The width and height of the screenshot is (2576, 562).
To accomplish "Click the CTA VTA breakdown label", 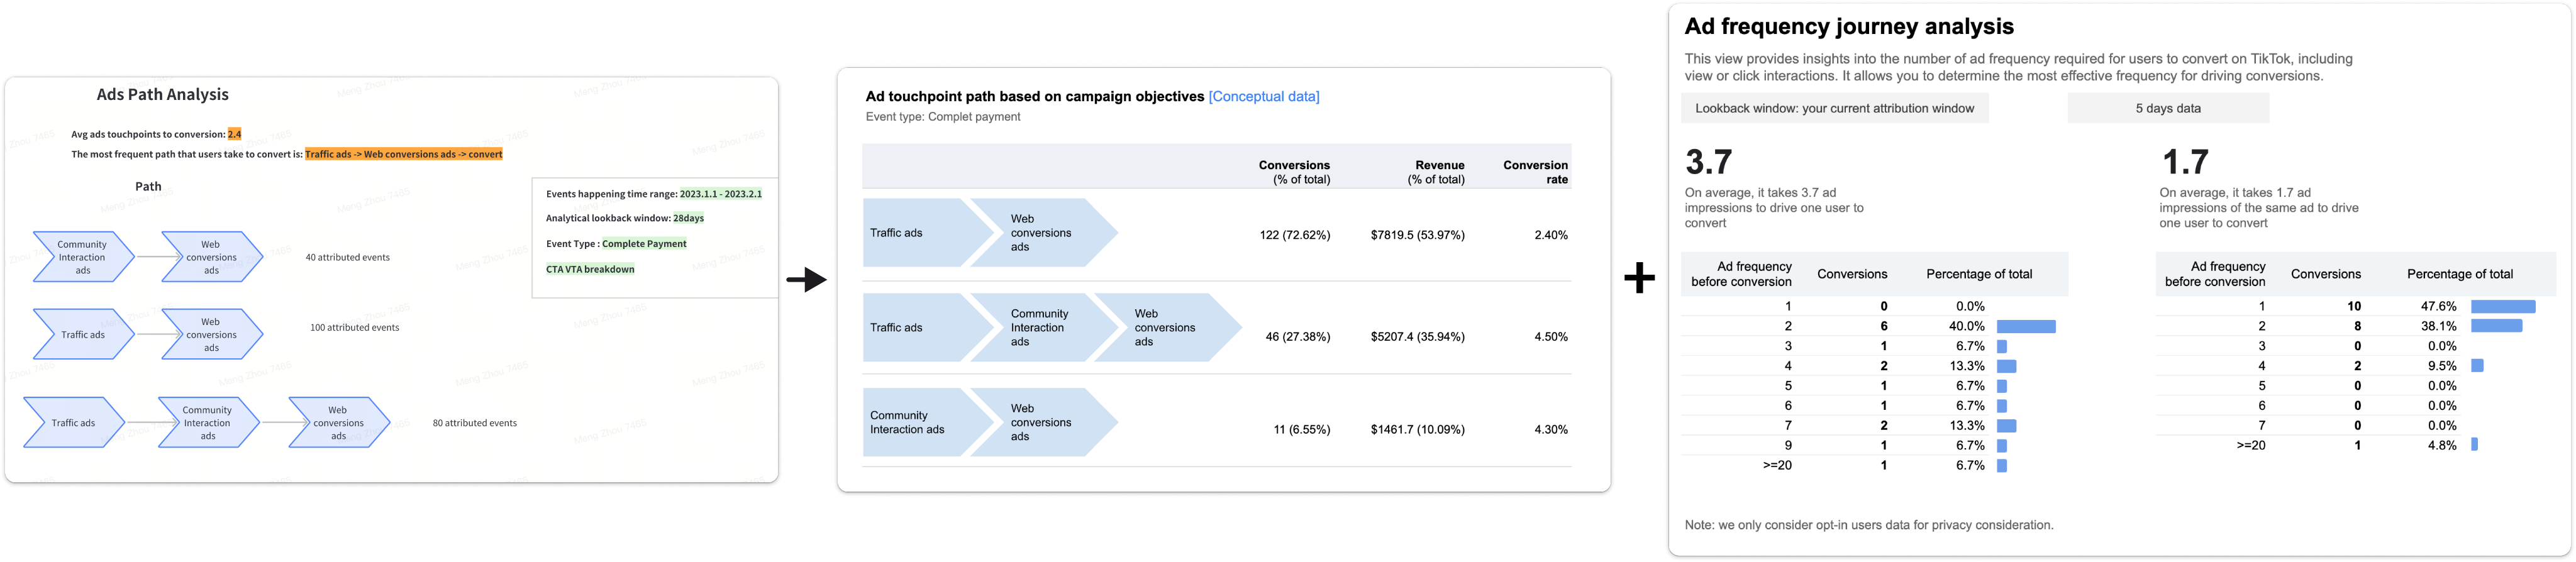I will click(x=590, y=269).
